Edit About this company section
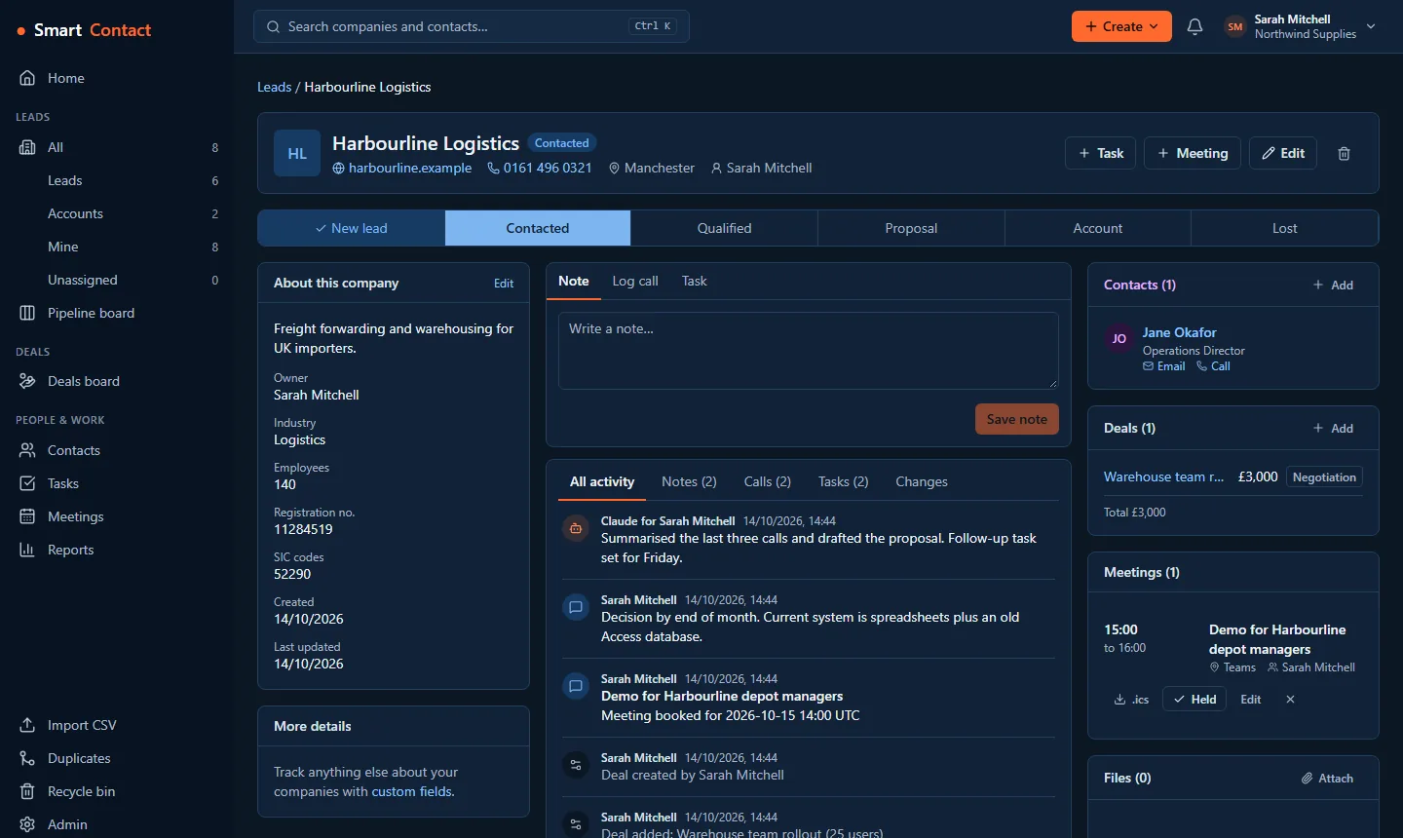1403x838 pixels. [x=504, y=284]
